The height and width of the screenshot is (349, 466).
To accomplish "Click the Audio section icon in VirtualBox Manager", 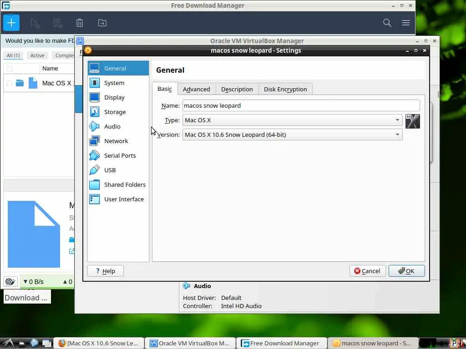I will click(186, 286).
